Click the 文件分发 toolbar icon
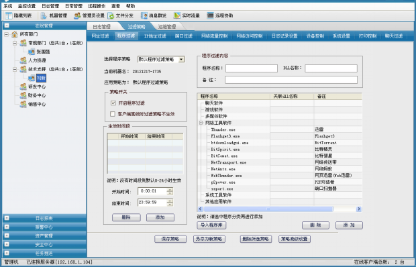Image resolution: width=416 pixels, height=267 pixels. point(111,15)
